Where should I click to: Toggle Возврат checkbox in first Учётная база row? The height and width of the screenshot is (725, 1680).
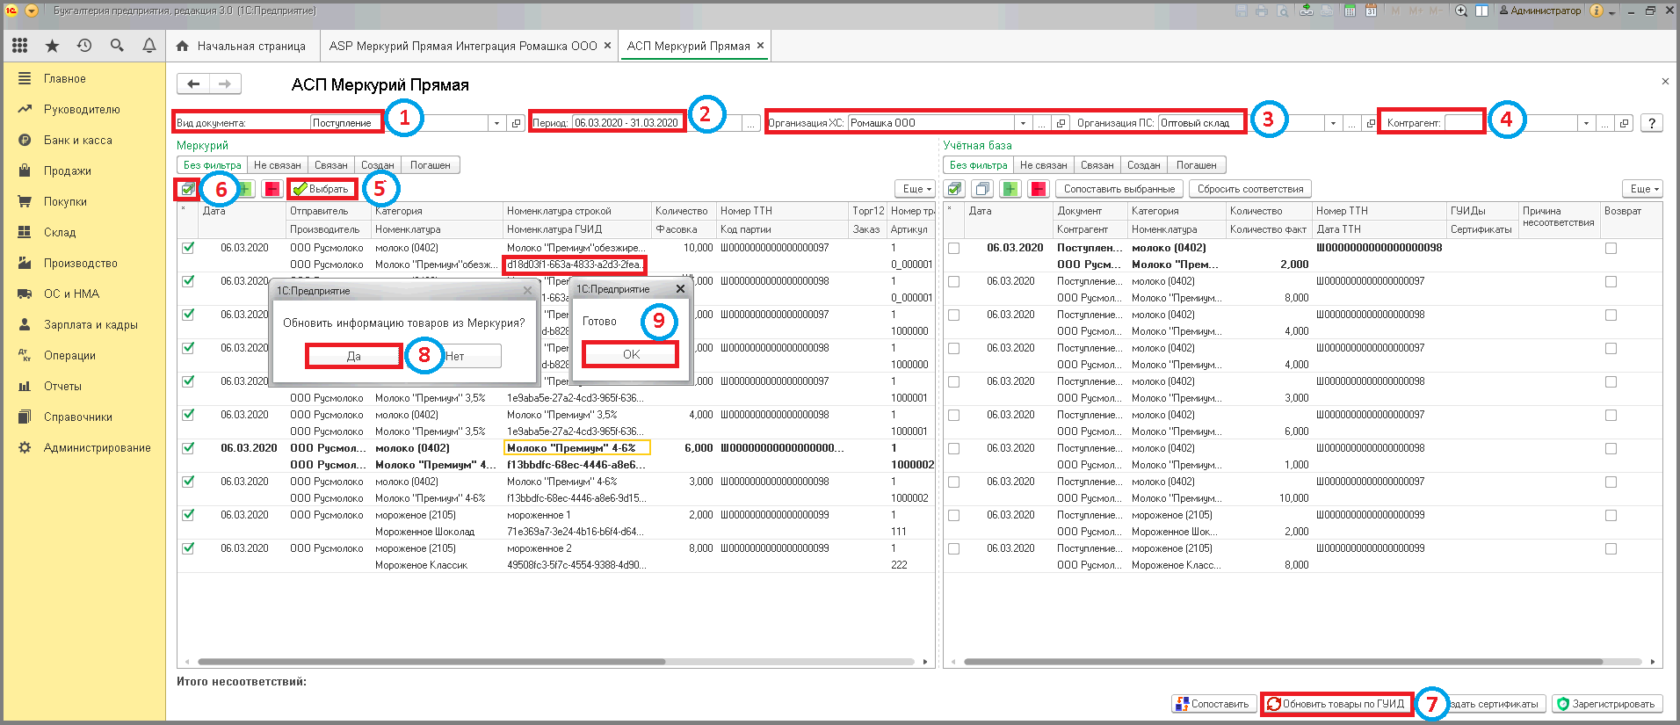pos(1611,248)
